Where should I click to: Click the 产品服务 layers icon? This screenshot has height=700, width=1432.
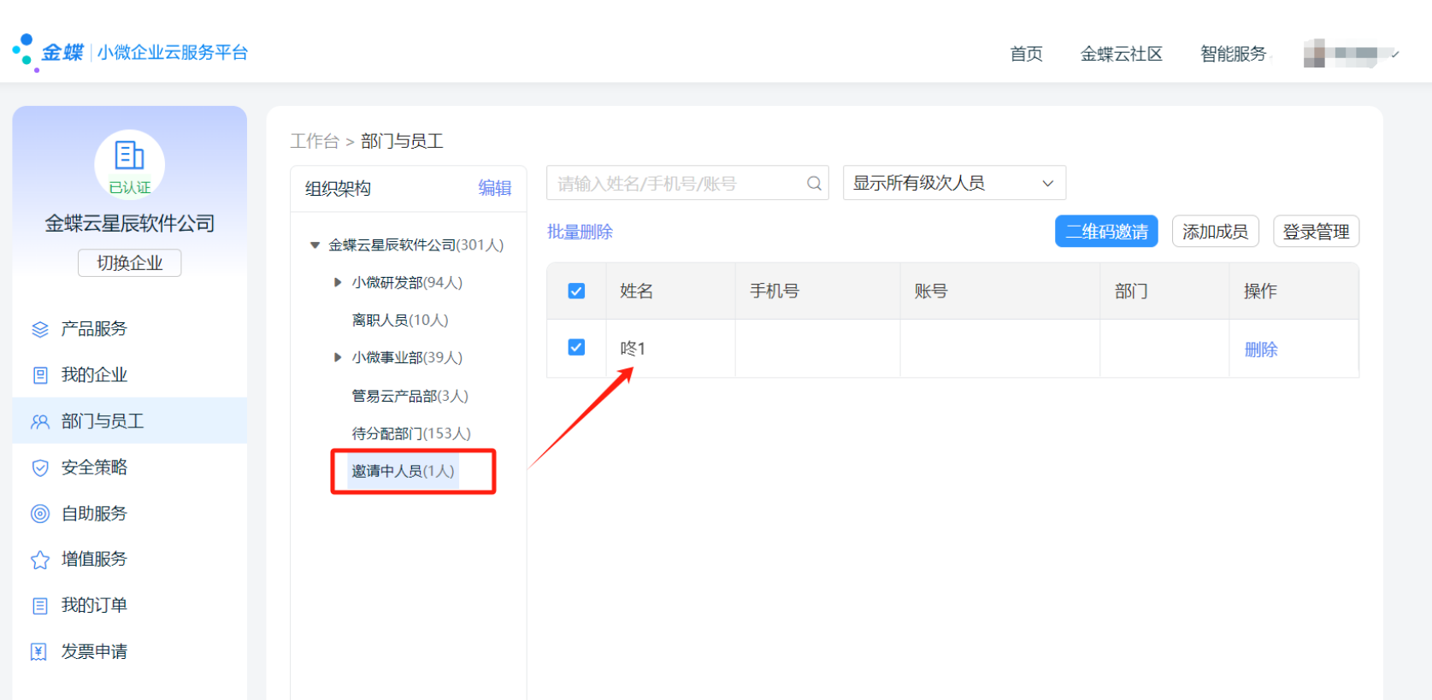point(40,329)
